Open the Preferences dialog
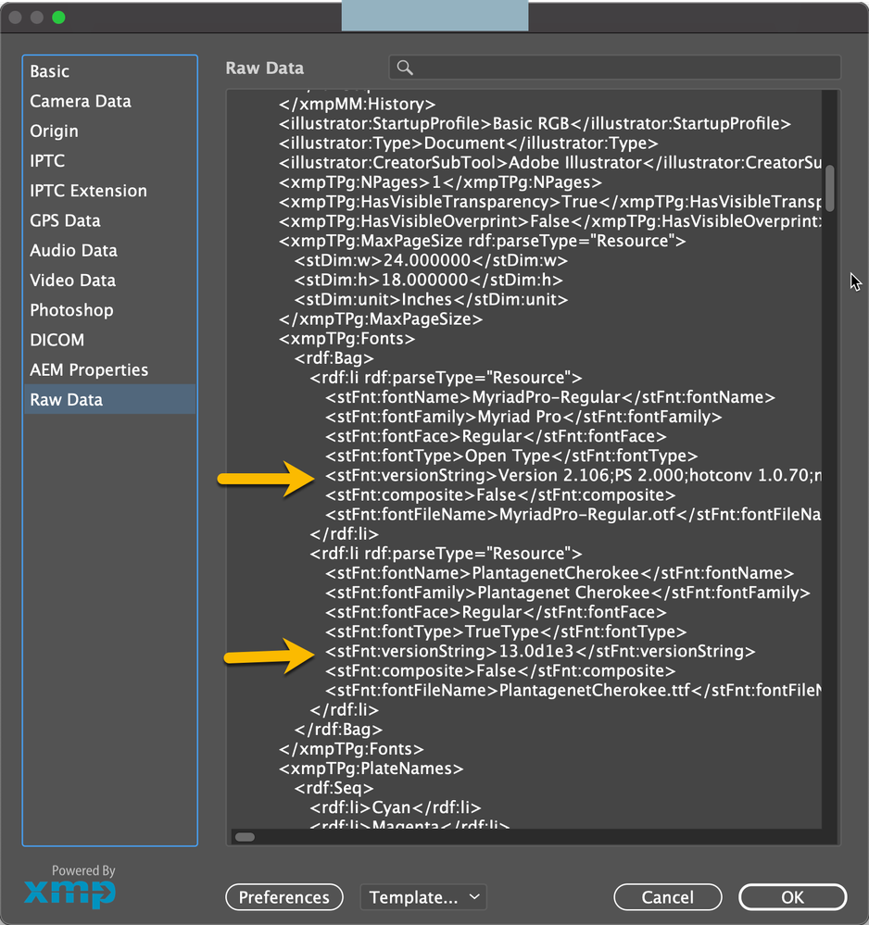Viewport: 869px width, 925px height. point(284,897)
